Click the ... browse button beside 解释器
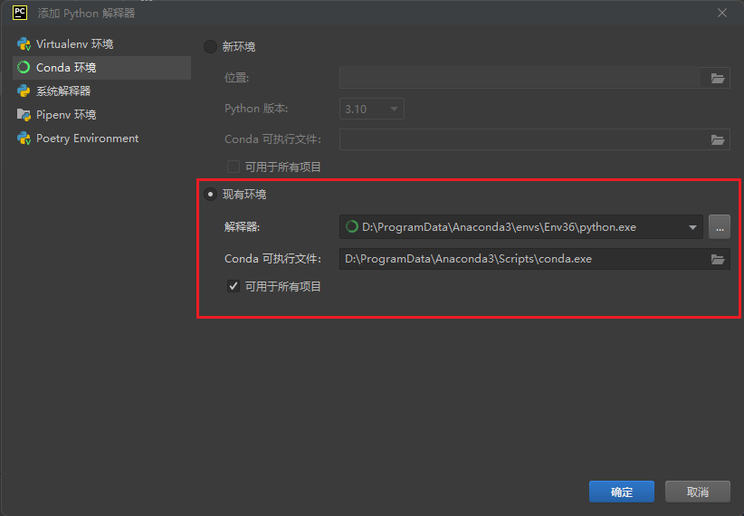Viewport: 744px width, 516px height. tap(720, 227)
